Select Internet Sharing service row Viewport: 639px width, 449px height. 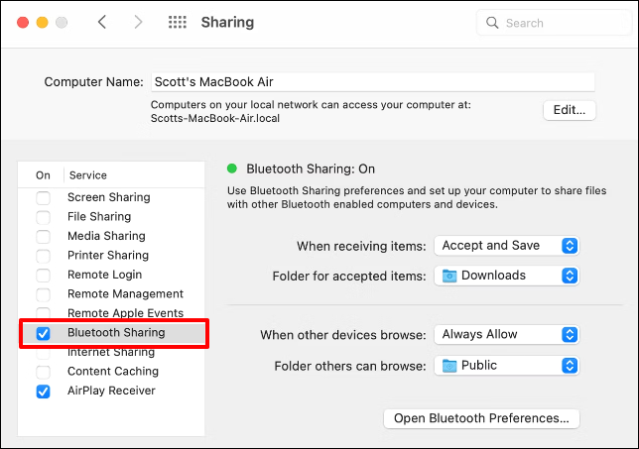pos(111,352)
